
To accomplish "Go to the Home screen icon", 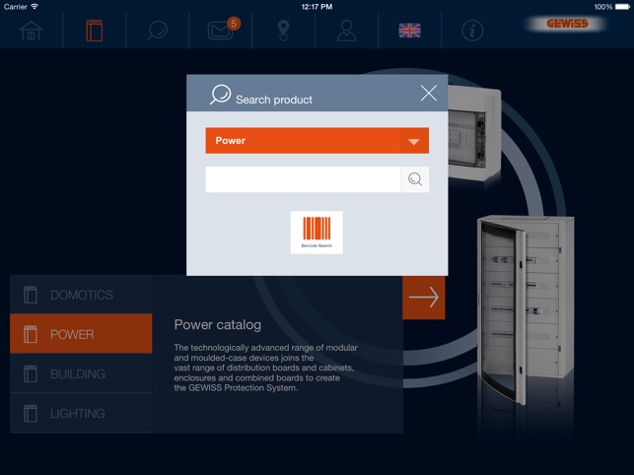I will tap(32, 31).
